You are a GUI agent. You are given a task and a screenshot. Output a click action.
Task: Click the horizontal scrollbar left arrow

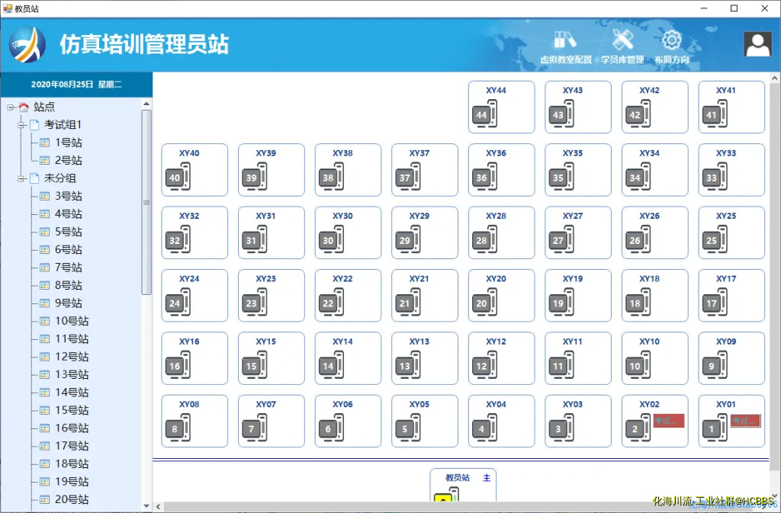[x=159, y=506]
